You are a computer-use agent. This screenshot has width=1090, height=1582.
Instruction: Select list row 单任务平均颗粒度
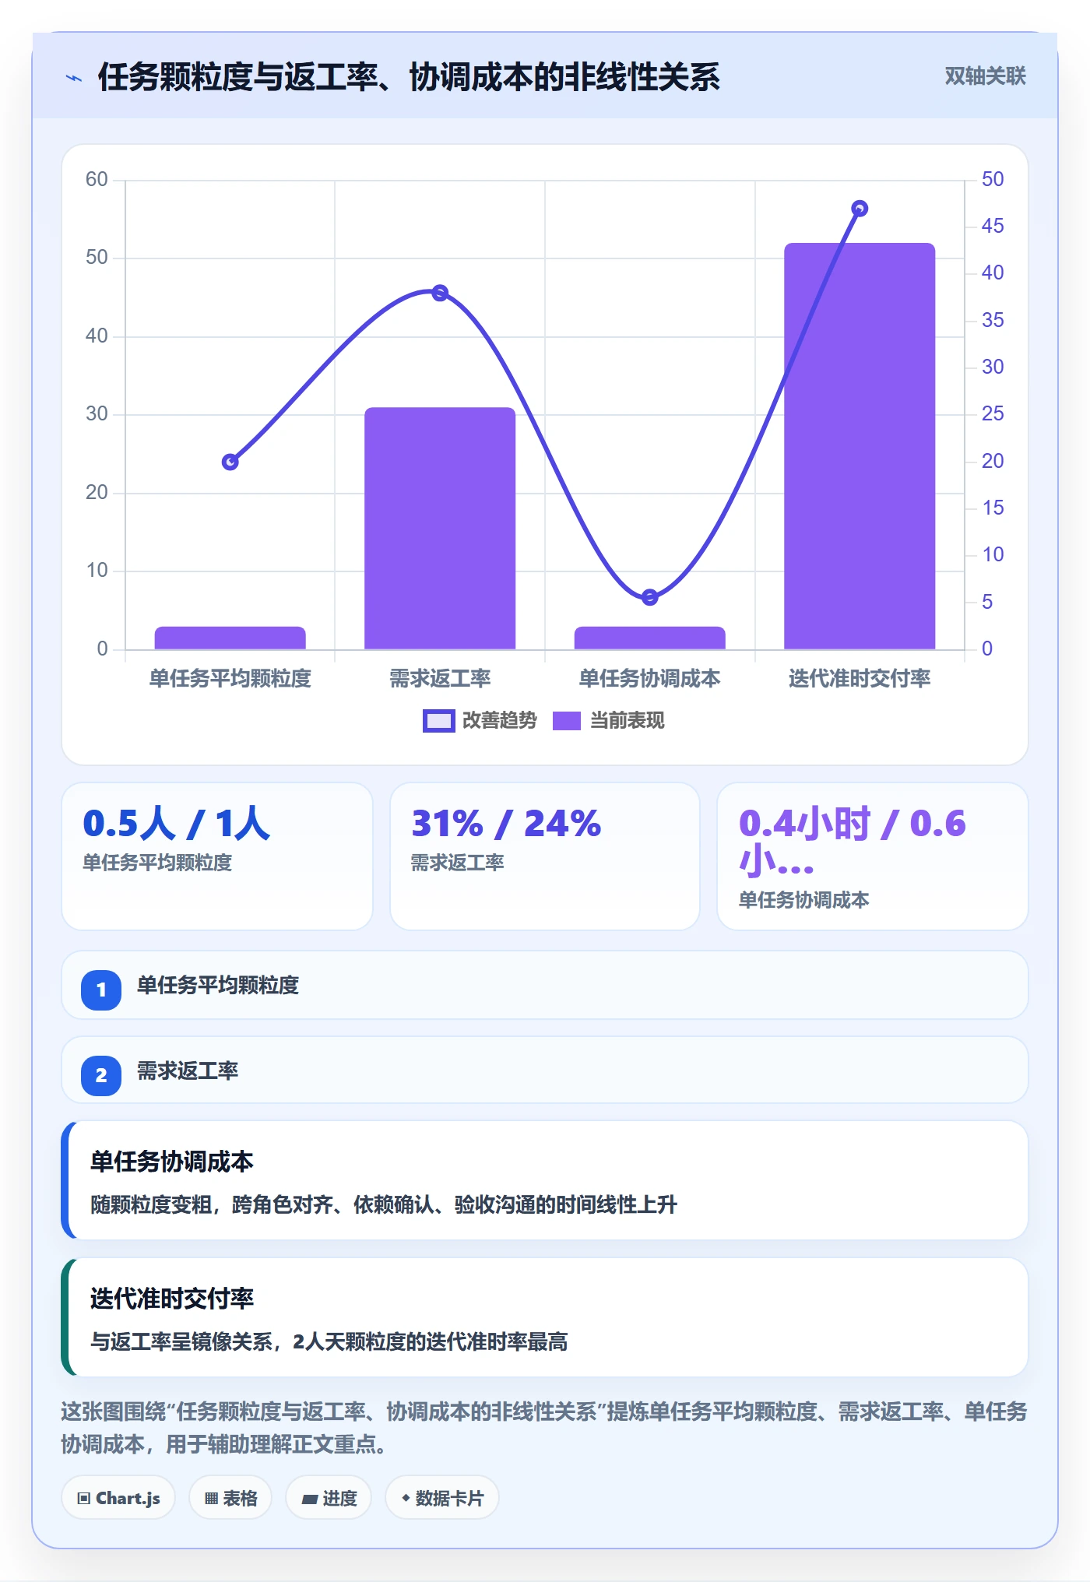click(545, 986)
